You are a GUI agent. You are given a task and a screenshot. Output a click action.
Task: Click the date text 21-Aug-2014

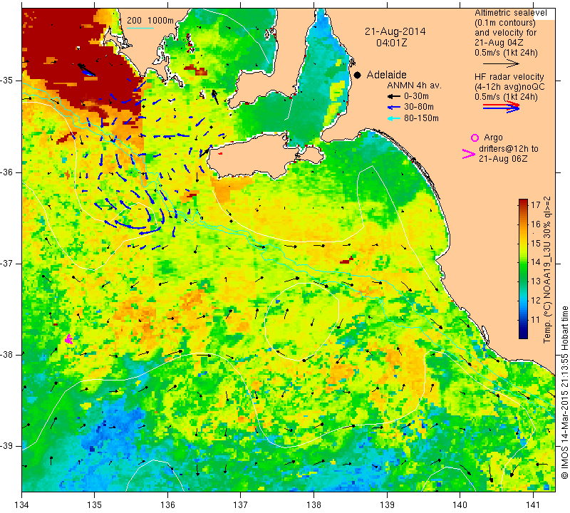click(x=395, y=31)
